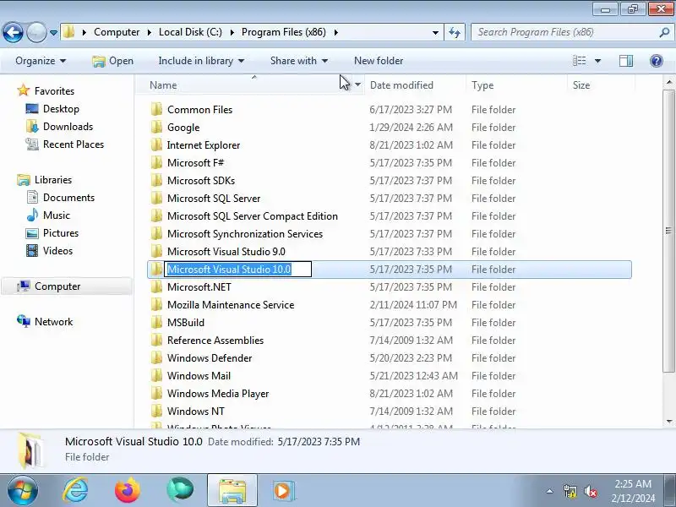
Task: Refresh the current folder view
Action: point(455,32)
